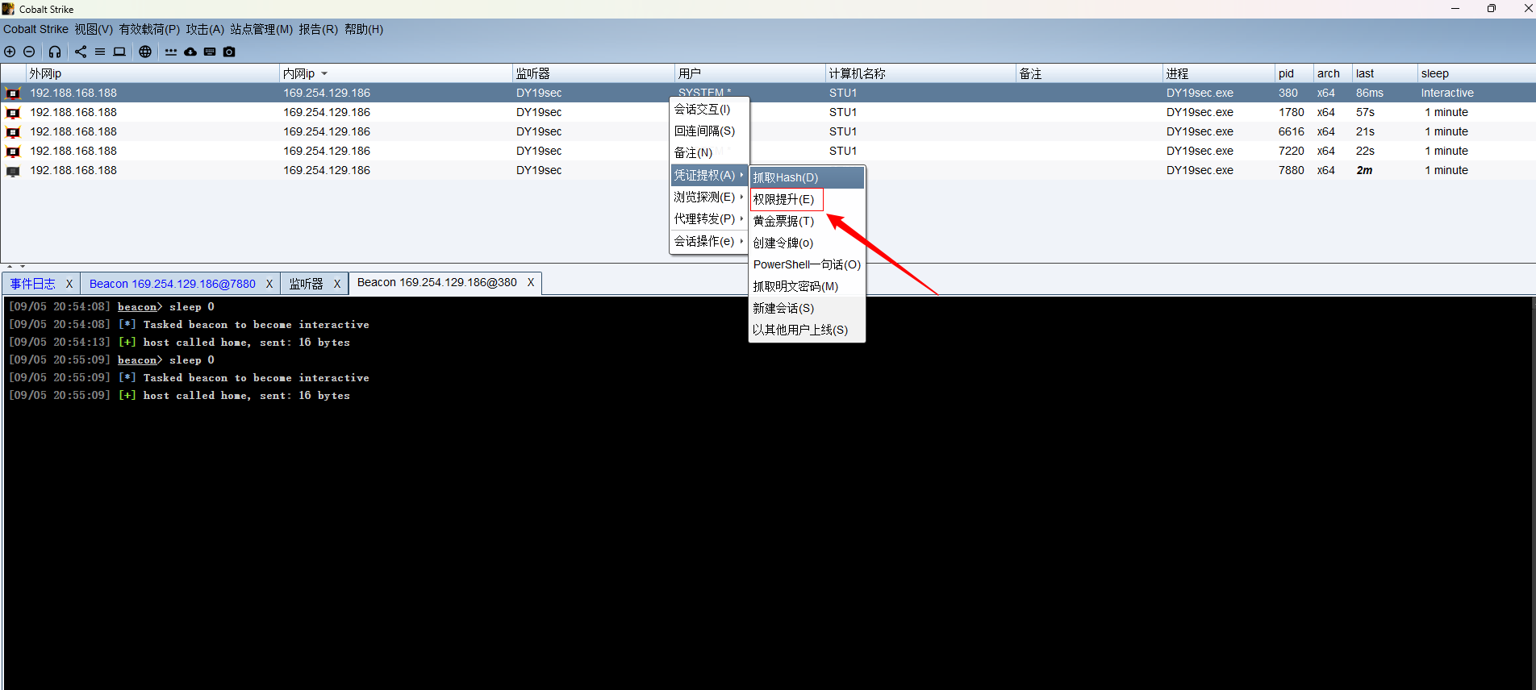Click the connect (plus) toolbar icon

(x=10, y=52)
